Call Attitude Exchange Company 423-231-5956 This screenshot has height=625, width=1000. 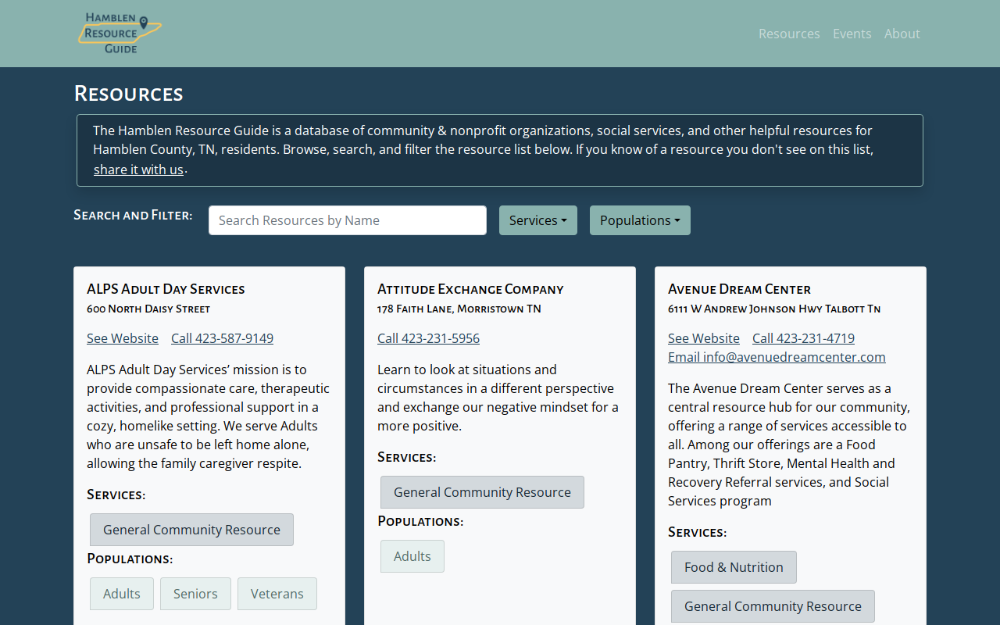(x=428, y=338)
